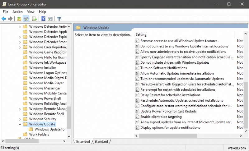Select Windows Hello for Business folder
The height and width of the screenshot is (151, 249).
pyautogui.click(x=48, y=57)
